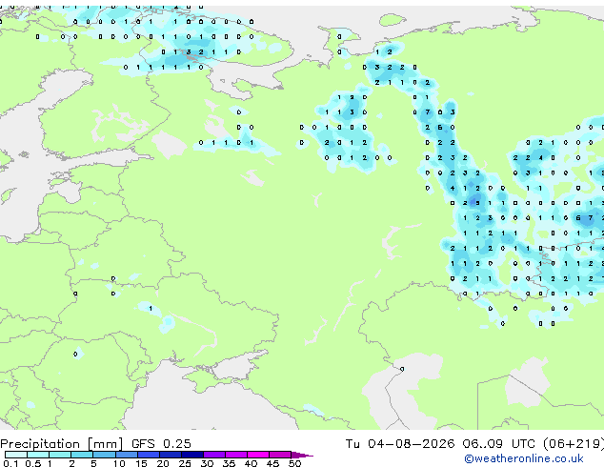Click the 1–2 mm legend color box

(60, 455)
